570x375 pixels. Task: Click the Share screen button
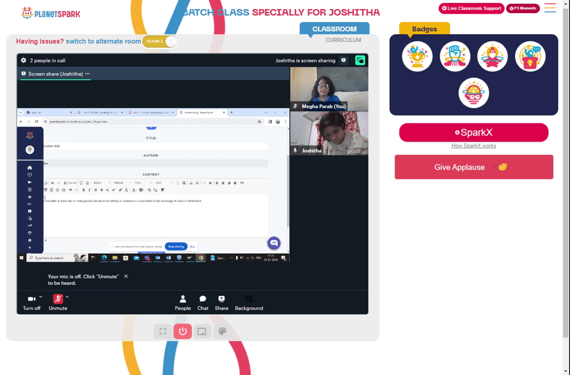(x=221, y=302)
